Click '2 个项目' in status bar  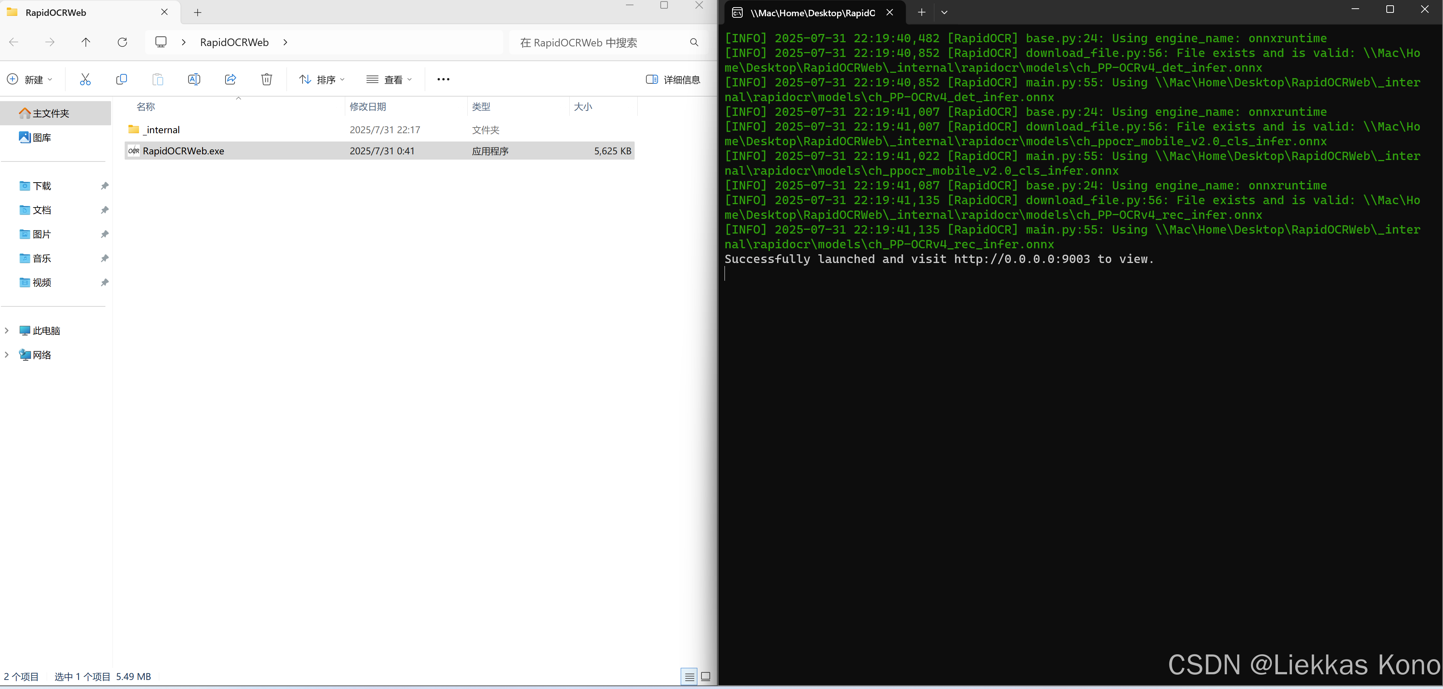21,677
